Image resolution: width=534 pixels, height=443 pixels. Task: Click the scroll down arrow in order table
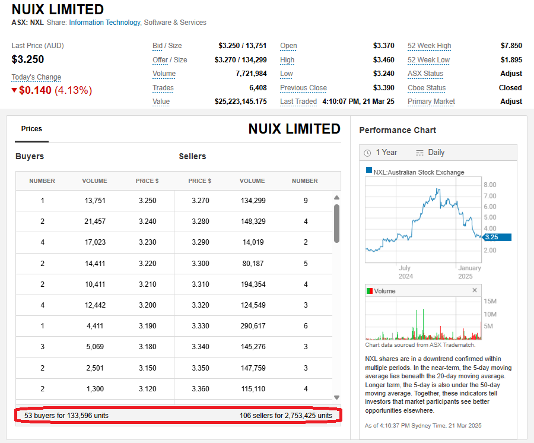(x=337, y=397)
